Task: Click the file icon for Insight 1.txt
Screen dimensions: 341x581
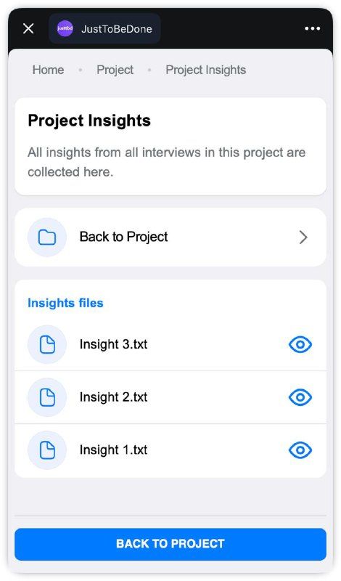Action: pyautogui.click(x=47, y=450)
